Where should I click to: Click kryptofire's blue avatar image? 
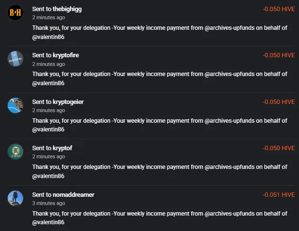point(15,59)
